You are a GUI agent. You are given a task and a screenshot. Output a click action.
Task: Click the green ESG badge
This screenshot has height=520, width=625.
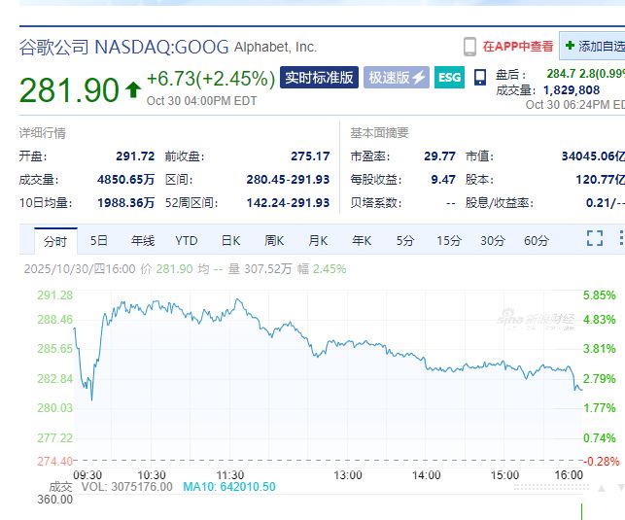tap(449, 78)
